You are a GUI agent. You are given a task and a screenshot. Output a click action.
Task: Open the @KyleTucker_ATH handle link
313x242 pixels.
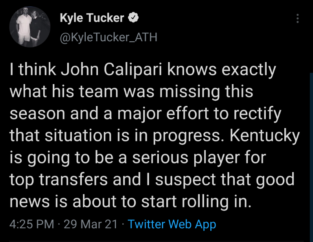pyautogui.click(x=108, y=37)
